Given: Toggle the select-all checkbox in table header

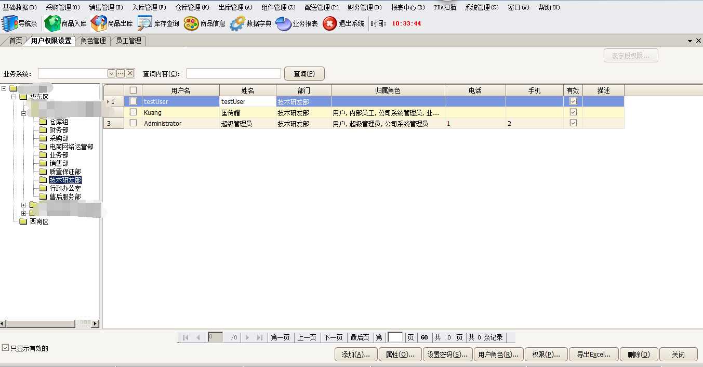Looking at the screenshot, I should 133,90.
